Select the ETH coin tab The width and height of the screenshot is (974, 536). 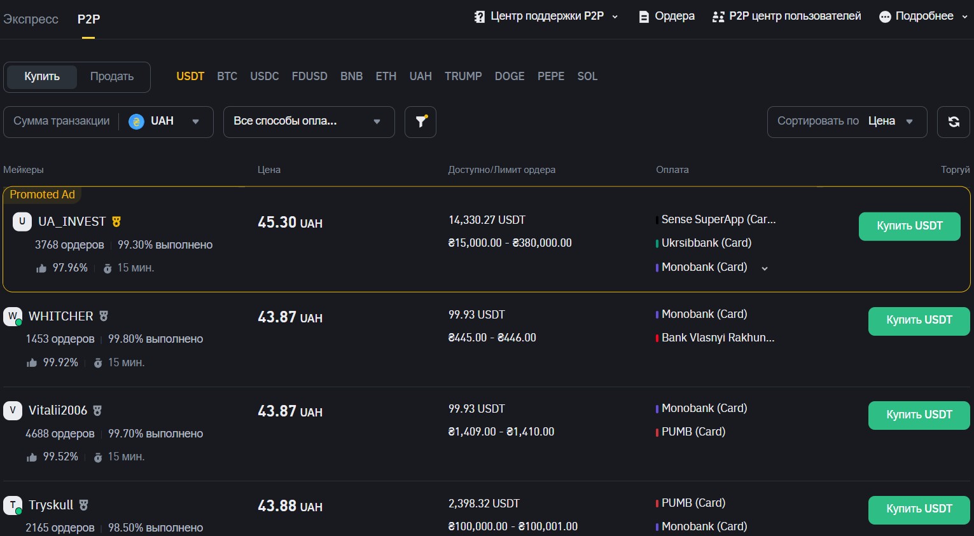click(386, 76)
